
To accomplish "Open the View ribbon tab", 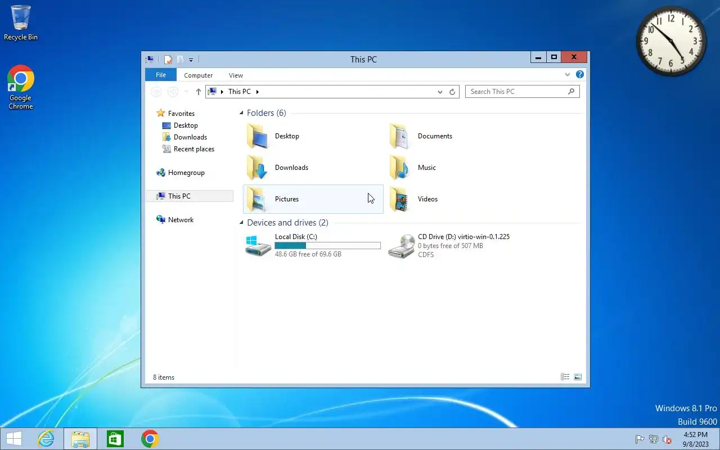I will pos(236,75).
